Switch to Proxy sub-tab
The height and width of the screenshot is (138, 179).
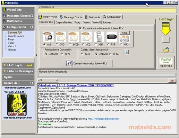click(x=77, y=22)
